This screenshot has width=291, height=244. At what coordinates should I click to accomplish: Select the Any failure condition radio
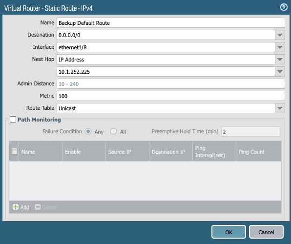88,131
